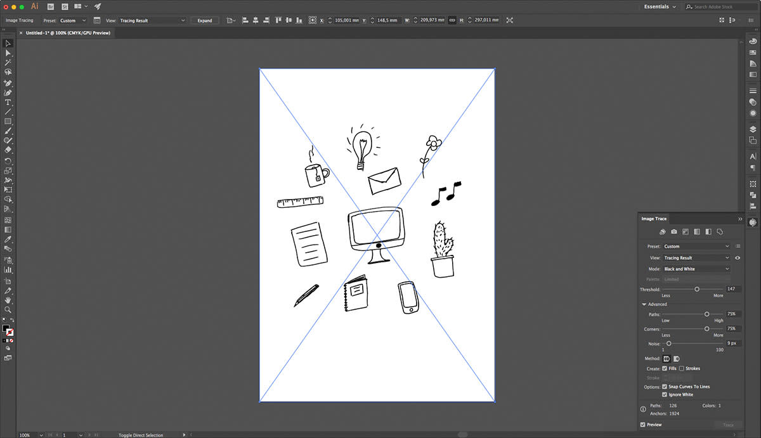Select the Rotate tool
This screenshot has height=438, width=761.
point(8,161)
